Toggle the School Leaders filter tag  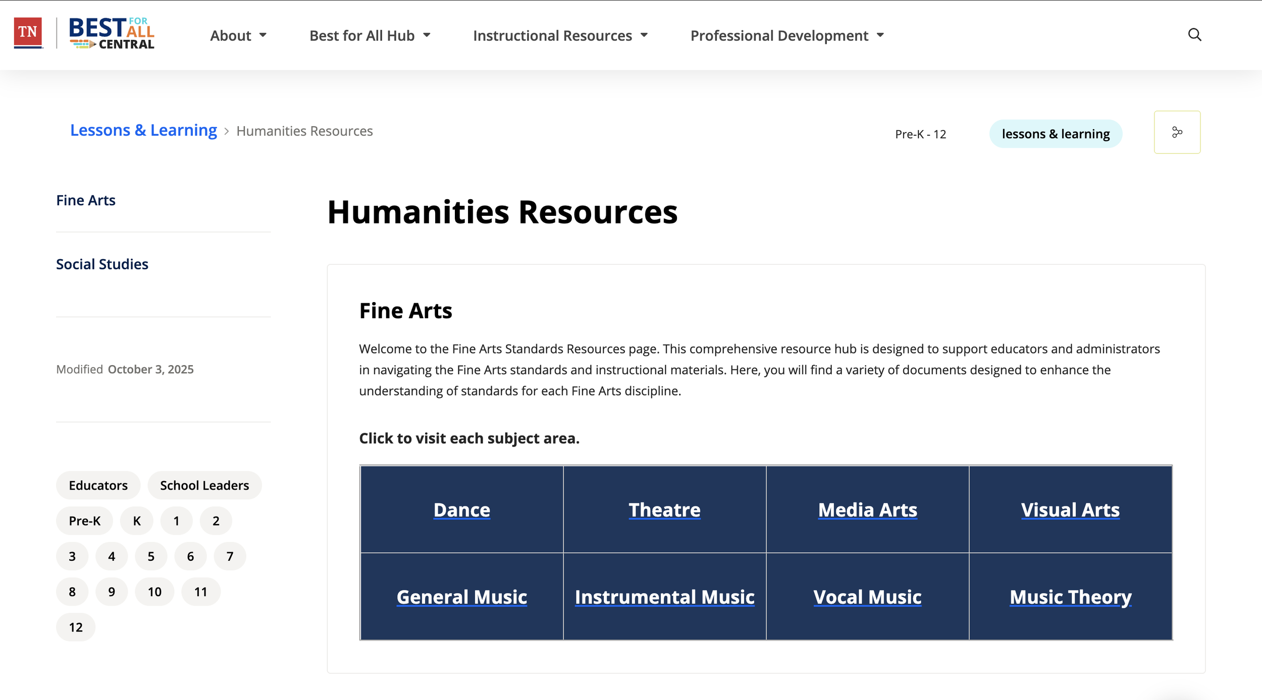pyautogui.click(x=204, y=485)
